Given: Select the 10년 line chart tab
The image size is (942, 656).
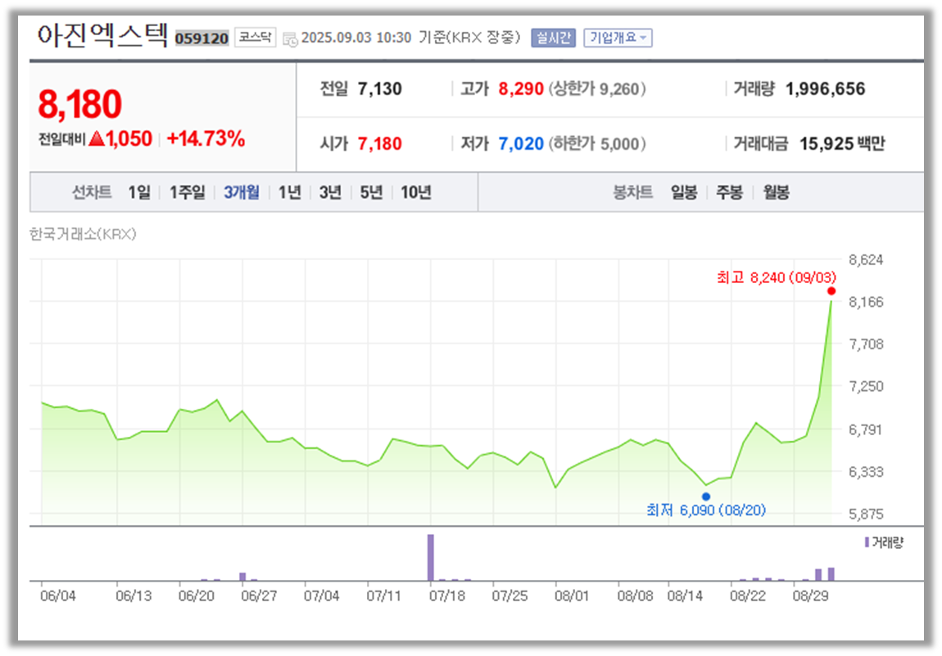Looking at the screenshot, I should (416, 192).
